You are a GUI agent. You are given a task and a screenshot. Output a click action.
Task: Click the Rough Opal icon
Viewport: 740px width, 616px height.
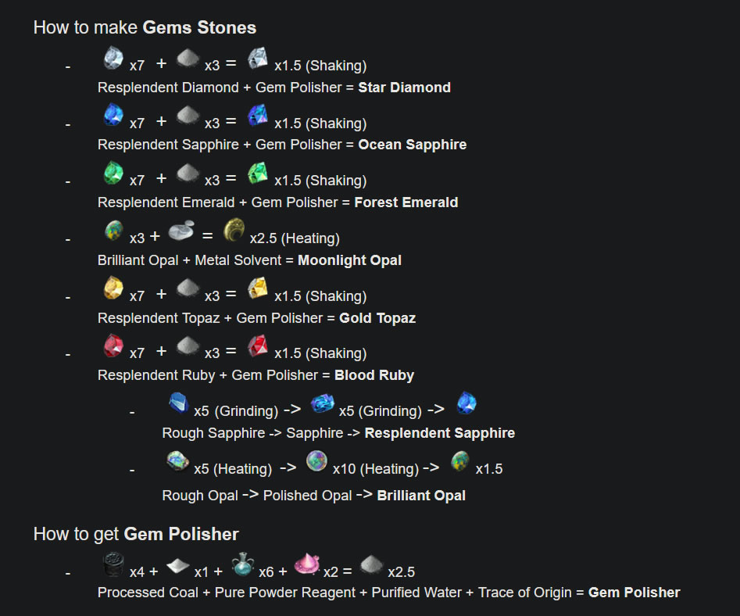coord(178,462)
